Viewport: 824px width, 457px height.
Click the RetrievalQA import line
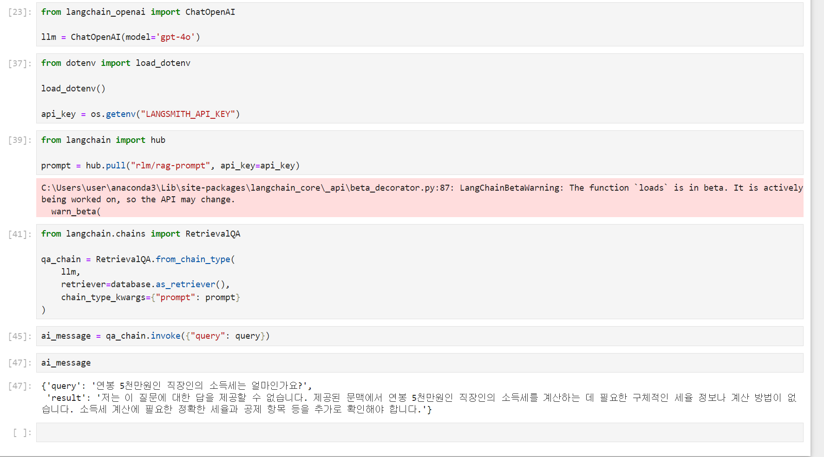(x=141, y=234)
